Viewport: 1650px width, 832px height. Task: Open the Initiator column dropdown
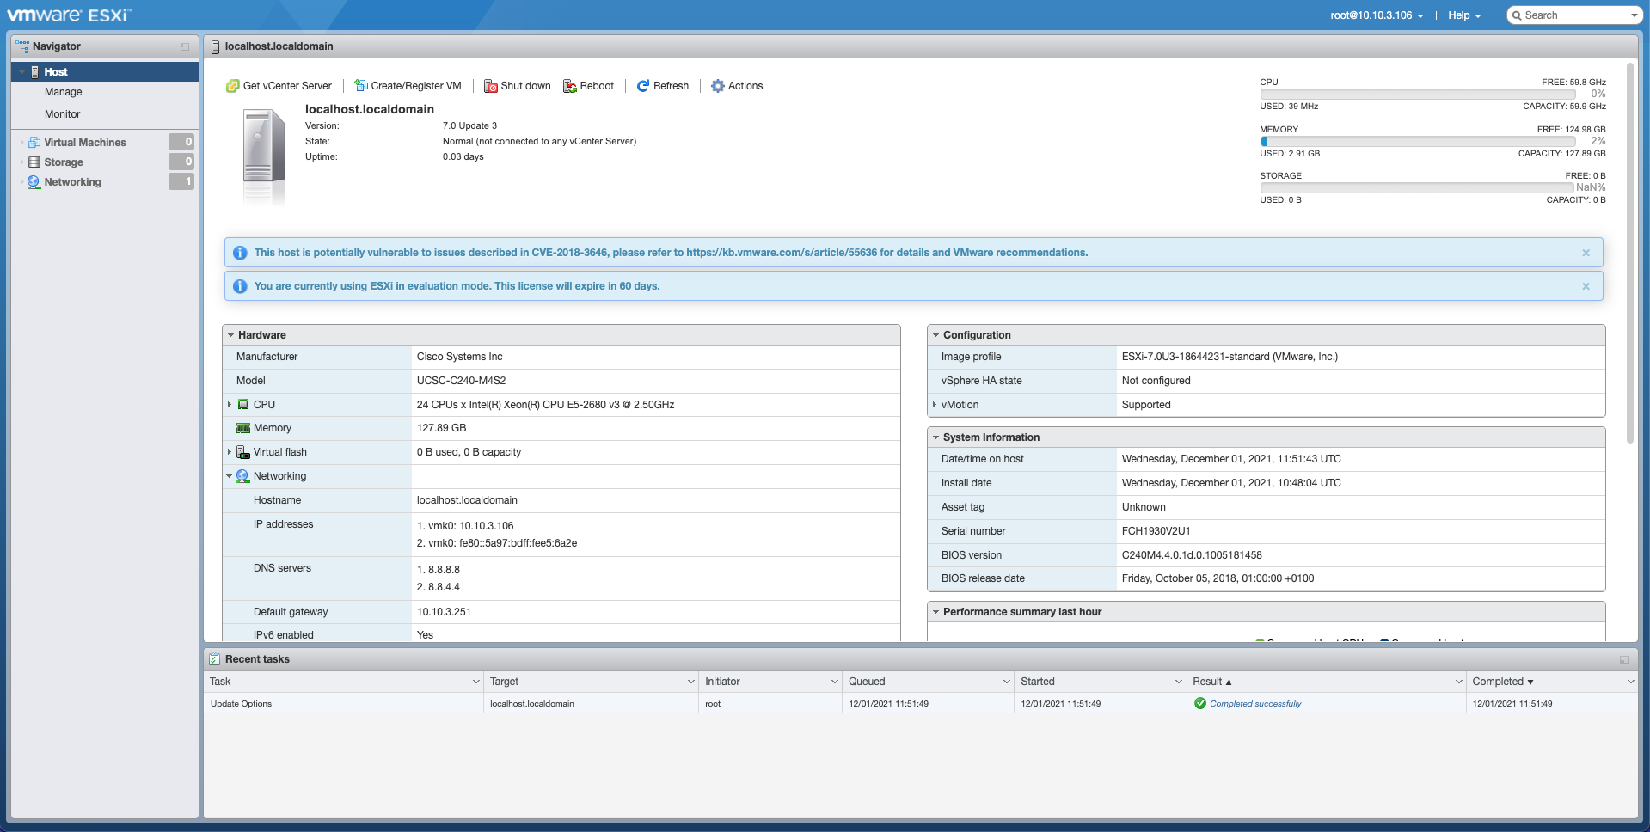[835, 682]
